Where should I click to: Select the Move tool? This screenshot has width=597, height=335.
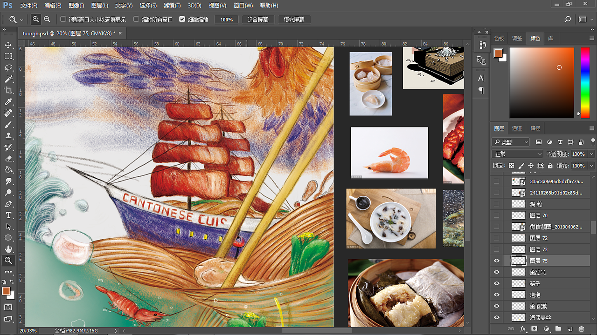pos(8,45)
